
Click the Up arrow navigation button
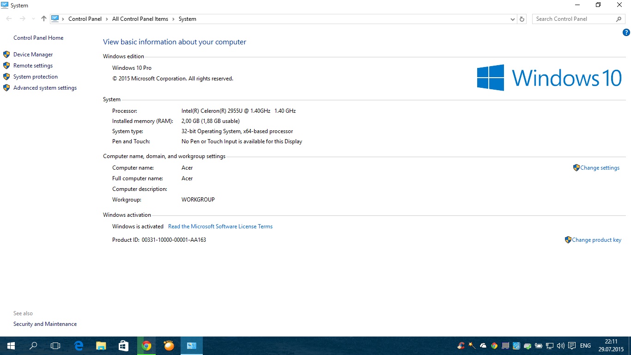click(44, 19)
